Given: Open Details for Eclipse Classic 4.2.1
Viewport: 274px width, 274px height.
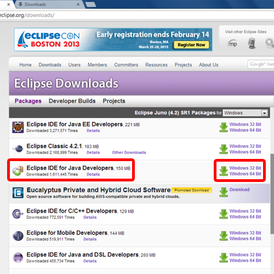Looking at the screenshot, I should (x=93, y=152).
